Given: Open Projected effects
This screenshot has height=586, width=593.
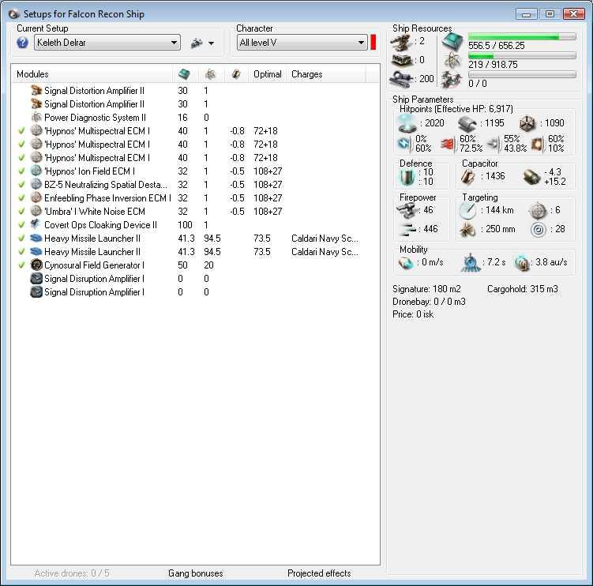Looking at the screenshot, I should coord(319,573).
